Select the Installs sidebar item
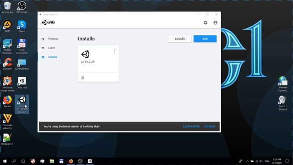 coord(53,57)
